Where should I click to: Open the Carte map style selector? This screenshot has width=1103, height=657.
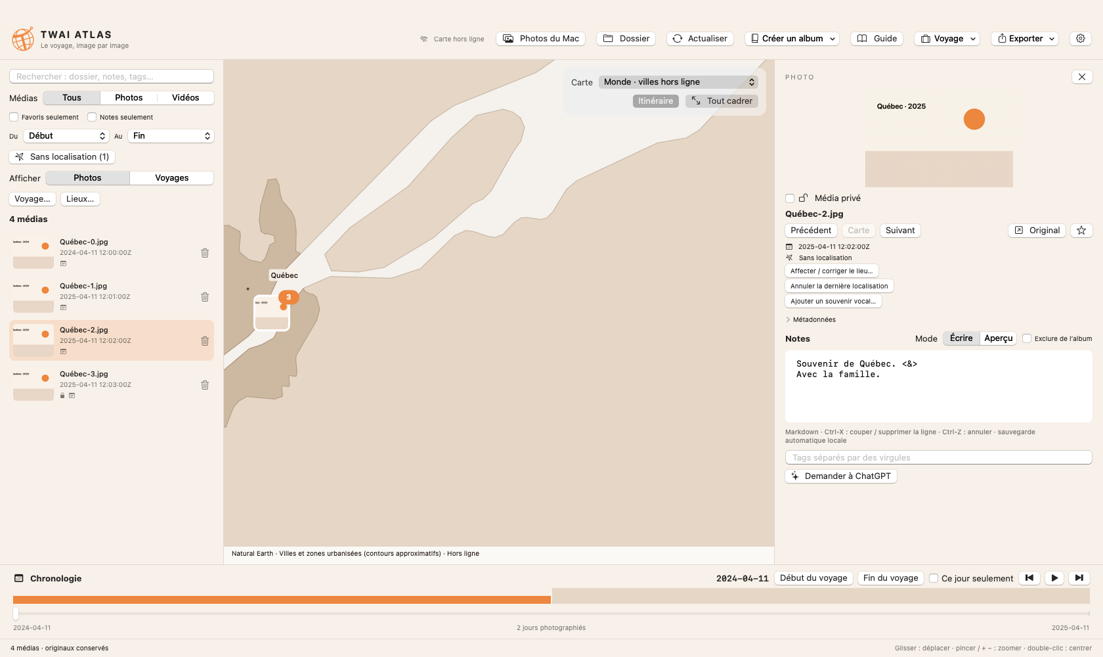click(x=678, y=82)
